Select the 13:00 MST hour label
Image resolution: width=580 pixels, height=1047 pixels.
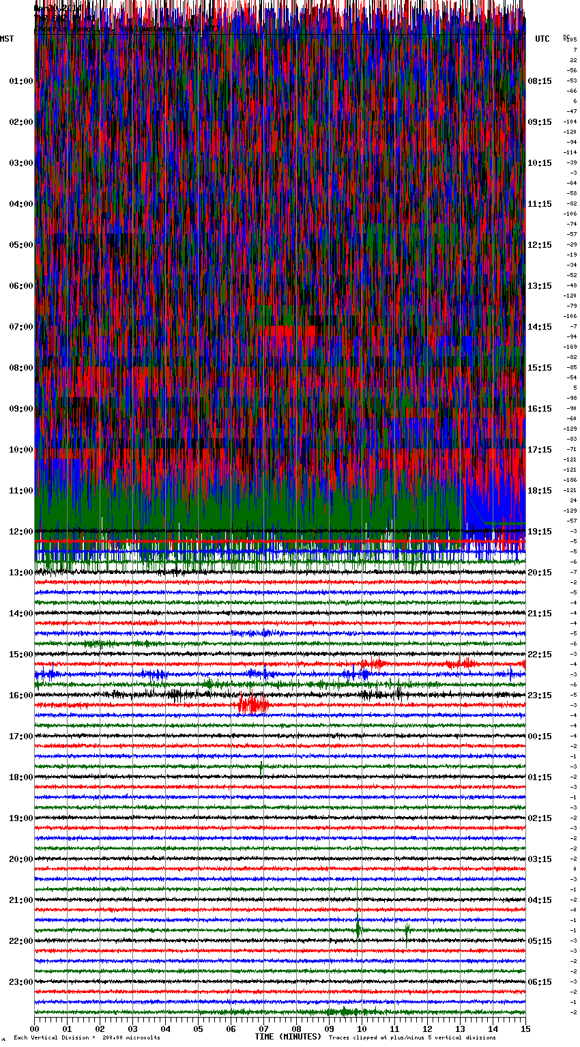pyautogui.click(x=21, y=573)
